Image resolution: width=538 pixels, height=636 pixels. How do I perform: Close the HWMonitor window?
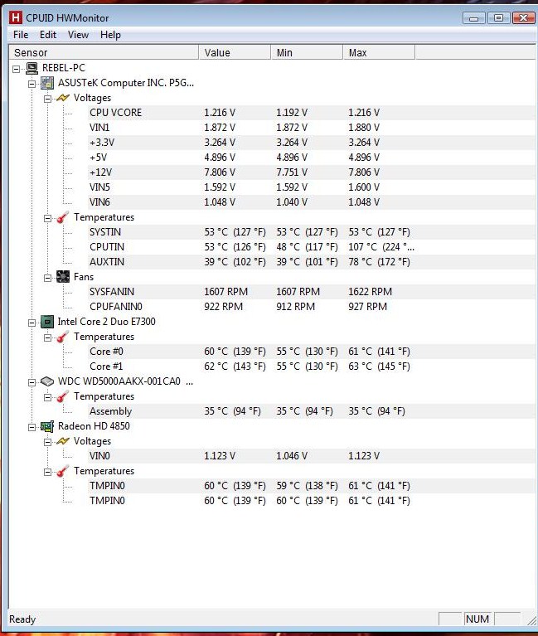point(523,18)
